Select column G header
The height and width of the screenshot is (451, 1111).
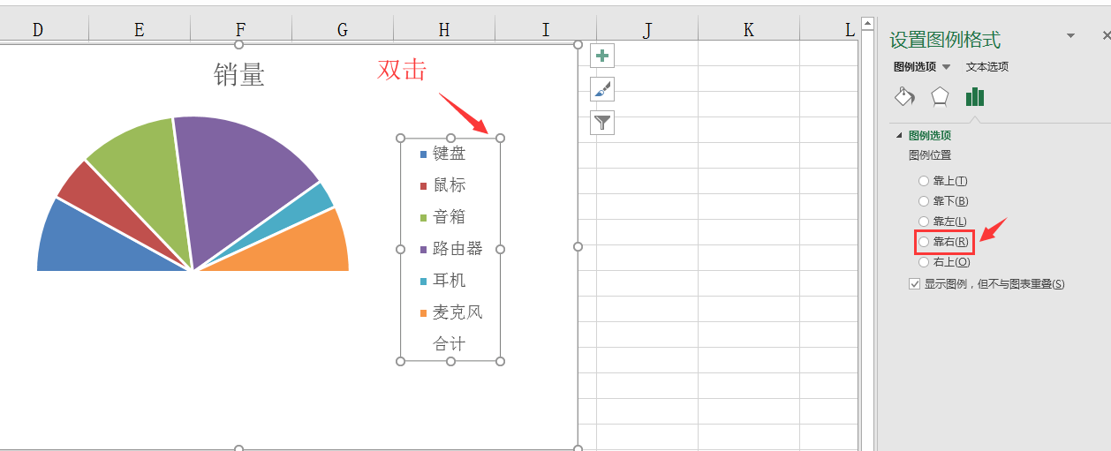click(x=343, y=30)
